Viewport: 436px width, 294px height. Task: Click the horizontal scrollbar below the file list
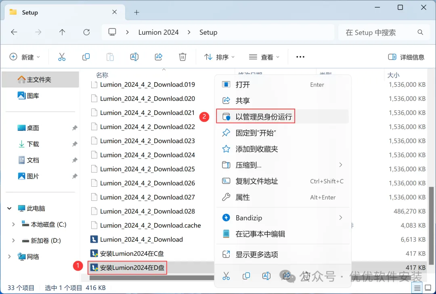[151, 277]
